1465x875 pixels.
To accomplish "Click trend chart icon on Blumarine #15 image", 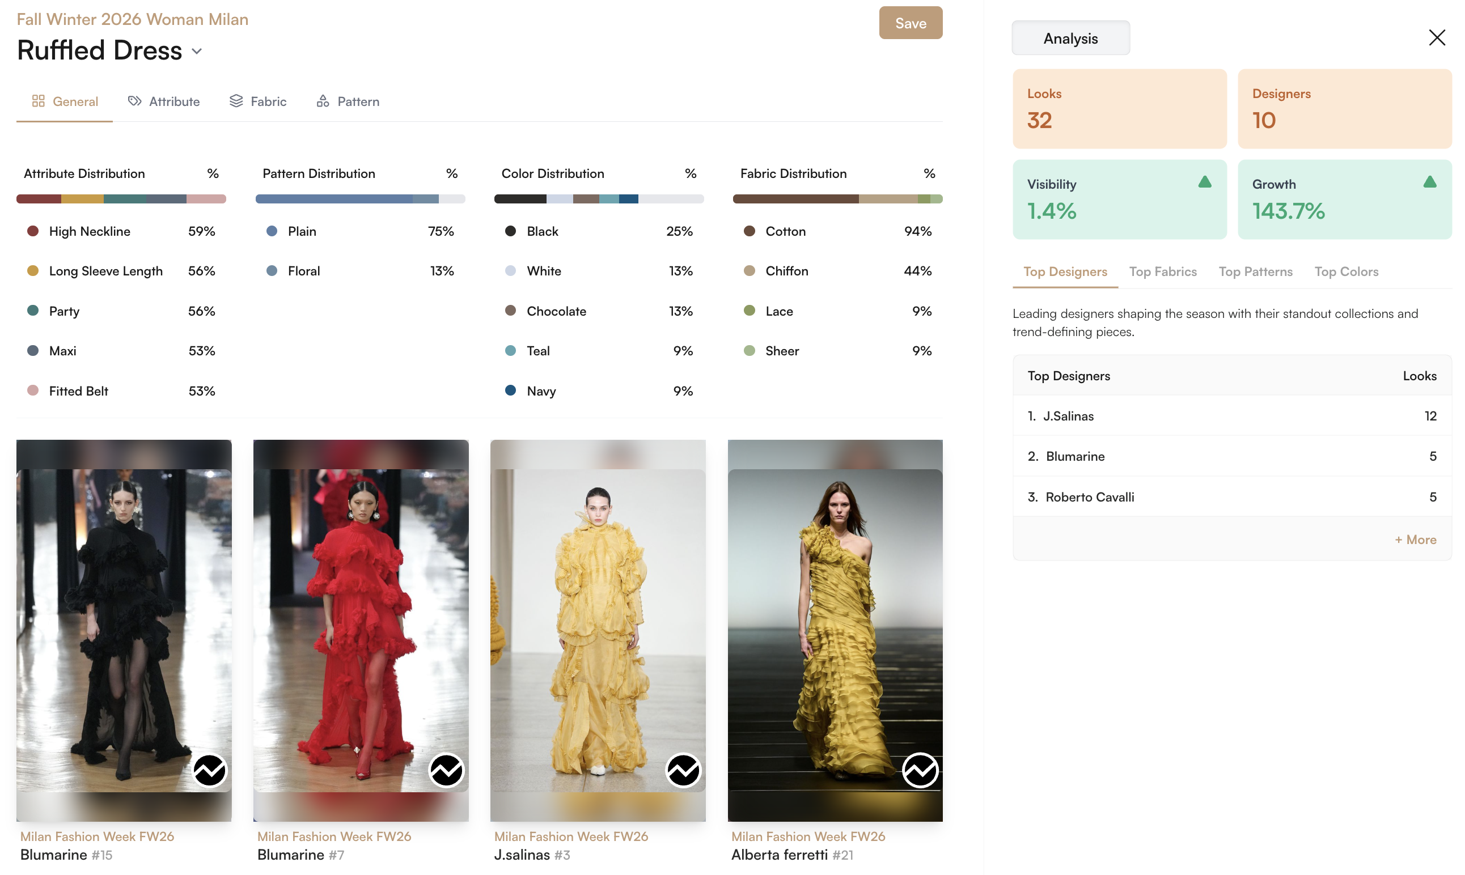I will tap(209, 770).
